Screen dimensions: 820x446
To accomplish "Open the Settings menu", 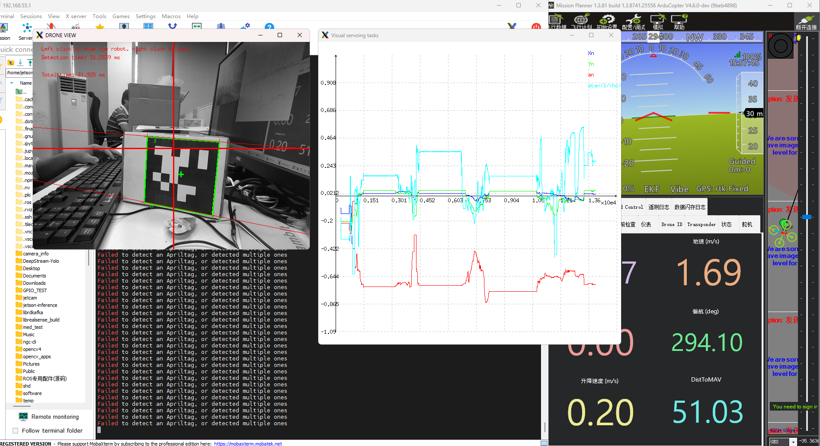I will (146, 16).
